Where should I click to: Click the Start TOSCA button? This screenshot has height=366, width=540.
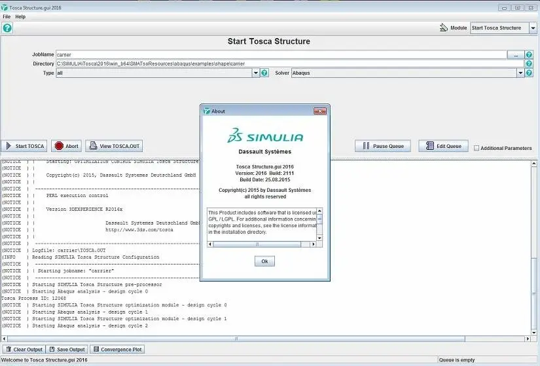click(24, 146)
